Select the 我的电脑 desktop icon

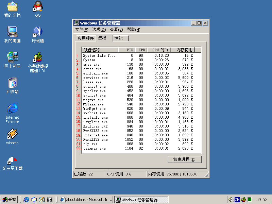(12, 35)
